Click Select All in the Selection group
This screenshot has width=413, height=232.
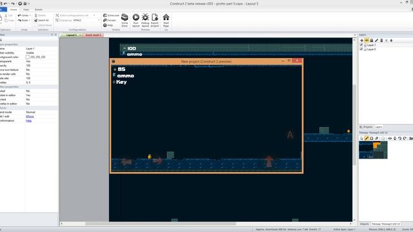click(x=41, y=20)
